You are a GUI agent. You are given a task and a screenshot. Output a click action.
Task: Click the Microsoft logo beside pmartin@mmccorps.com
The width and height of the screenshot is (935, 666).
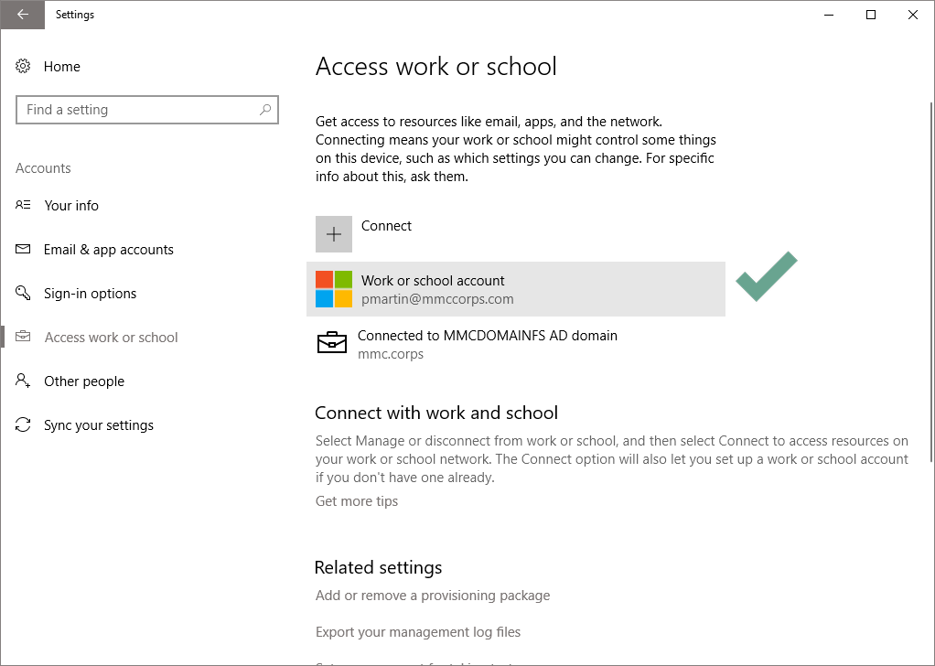coord(335,289)
